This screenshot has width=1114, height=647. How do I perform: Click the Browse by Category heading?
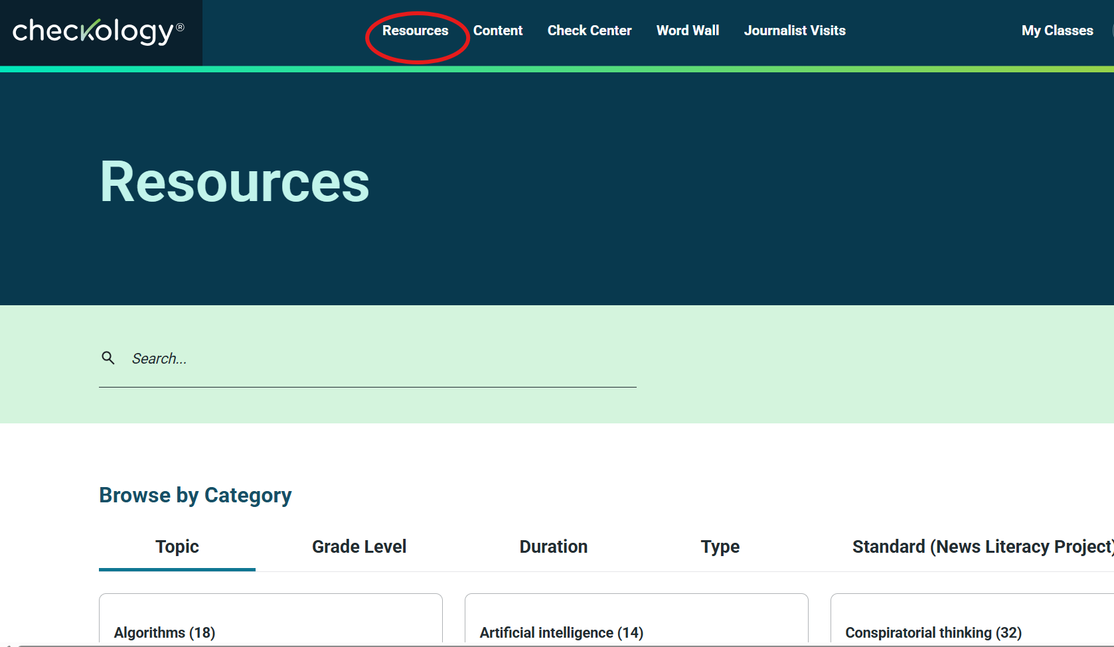pos(195,496)
